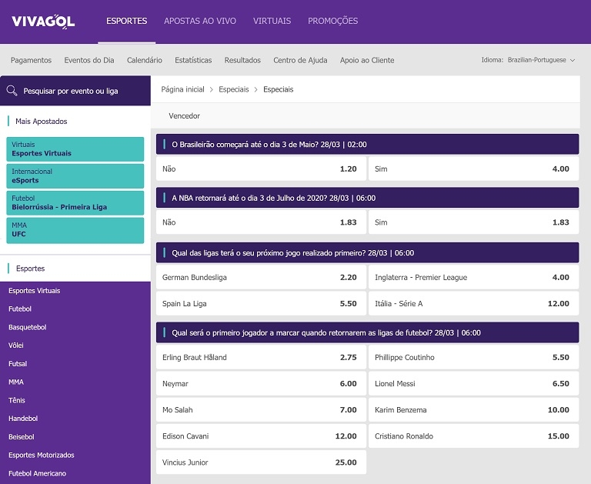Switch to the Virtuais tab
This screenshot has height=484, width=591.
[272, 21]
